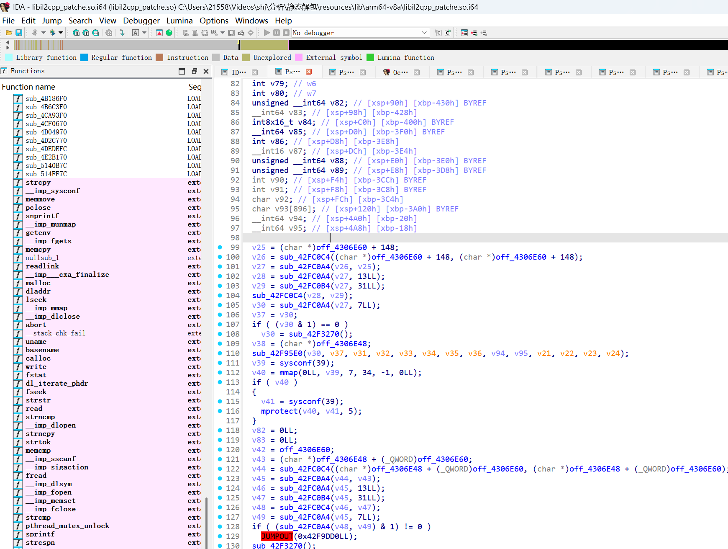
Task: Click the function icon beside strcpy
Action: click(x=18, y=183)
